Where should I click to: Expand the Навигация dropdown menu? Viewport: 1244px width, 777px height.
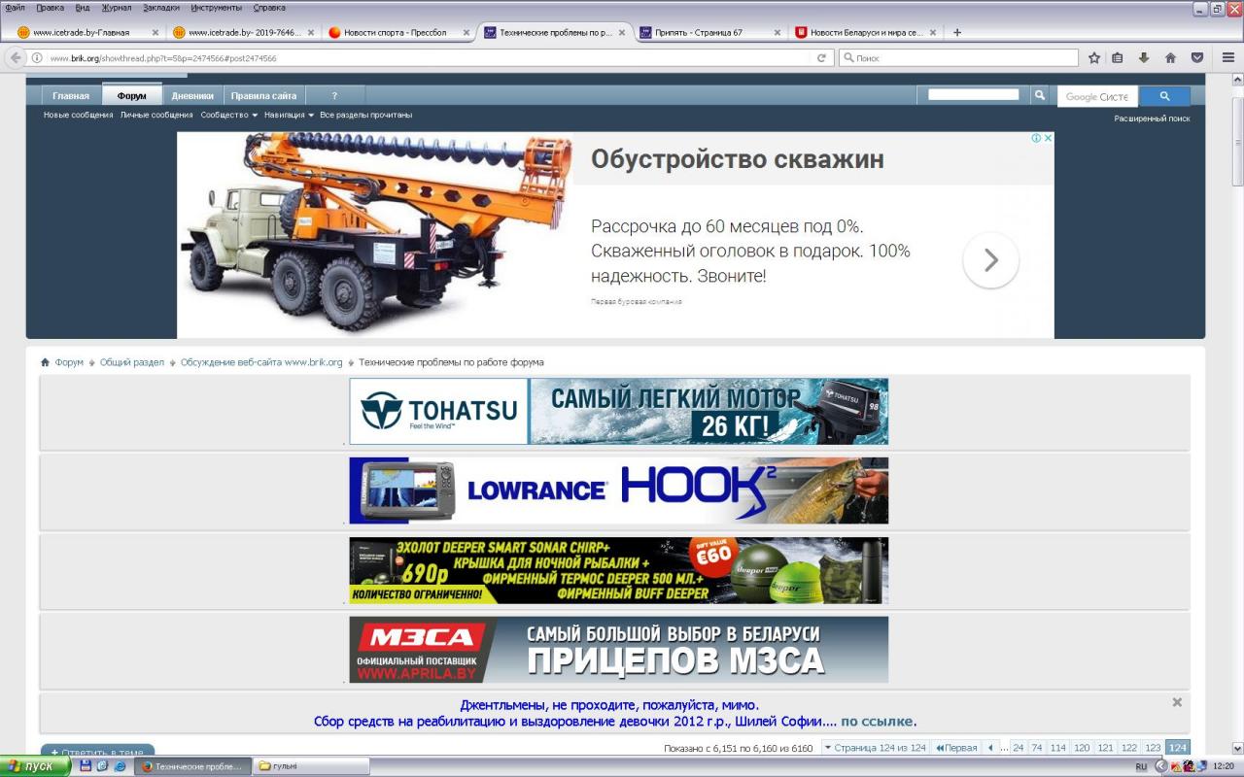[290, 115]
